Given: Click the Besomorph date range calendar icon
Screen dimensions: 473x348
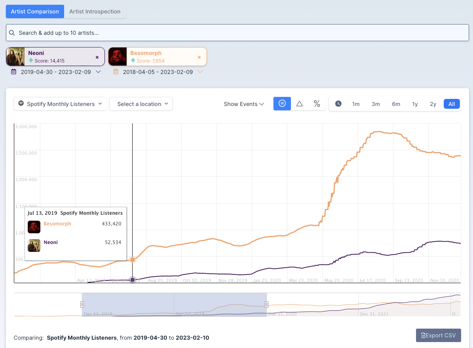Looking at the screenshot, I should pos(116,72).
